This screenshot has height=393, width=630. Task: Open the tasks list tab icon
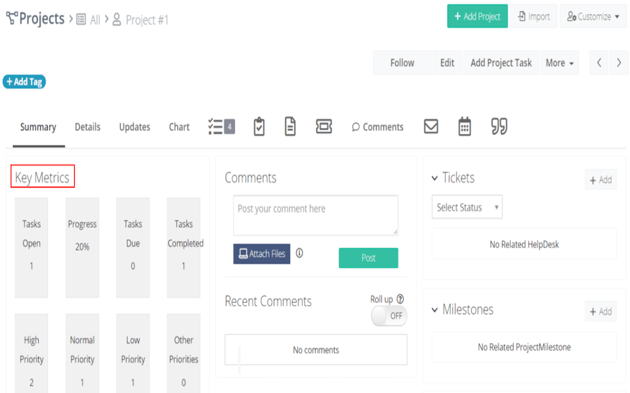tap(221, 126)
